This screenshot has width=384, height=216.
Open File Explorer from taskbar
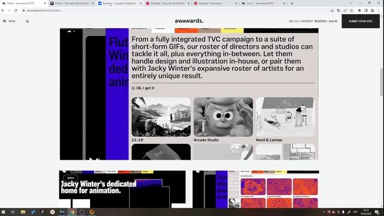pos(23,212)
